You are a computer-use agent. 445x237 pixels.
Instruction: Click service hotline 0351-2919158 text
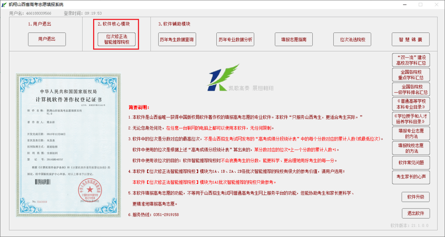[166, 215]
